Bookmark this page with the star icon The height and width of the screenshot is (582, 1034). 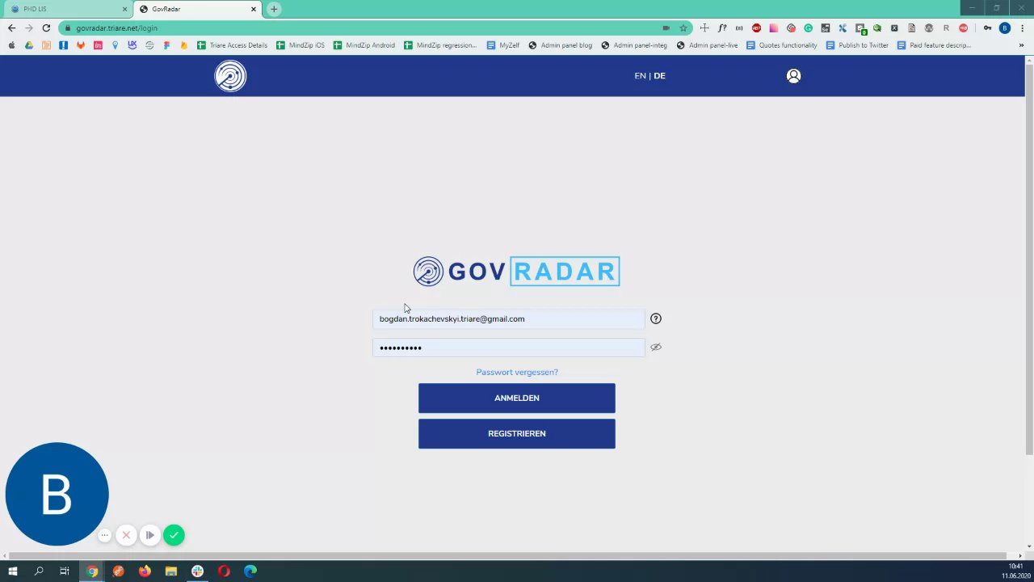683,28
